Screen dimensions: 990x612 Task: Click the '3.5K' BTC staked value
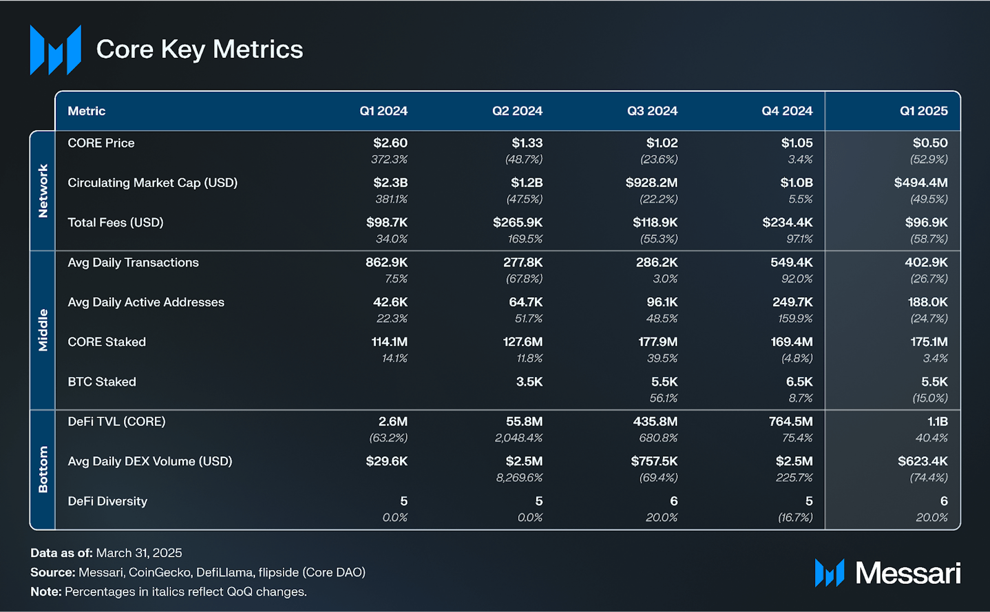(x=530, y=382)
